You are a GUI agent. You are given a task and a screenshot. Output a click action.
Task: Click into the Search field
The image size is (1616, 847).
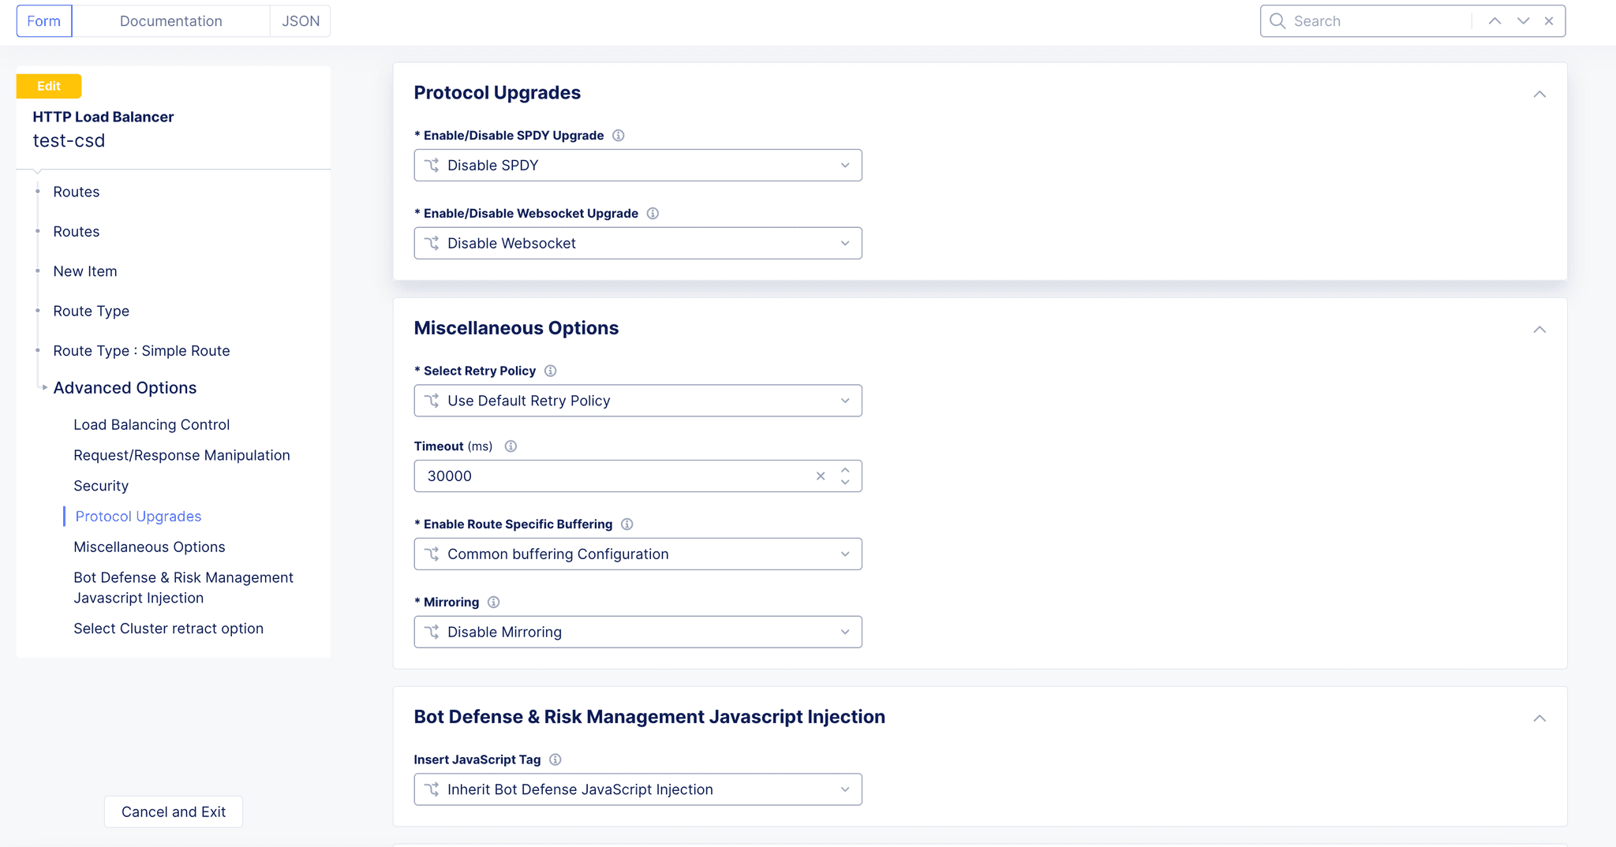(1379, 21)
